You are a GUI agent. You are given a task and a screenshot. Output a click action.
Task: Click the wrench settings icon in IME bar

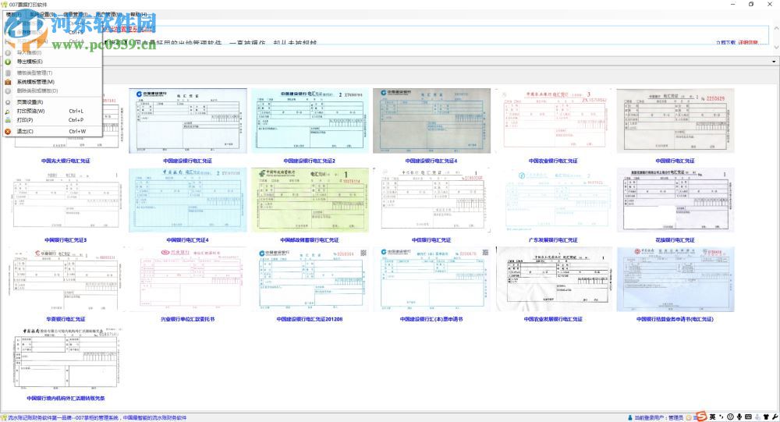pos(775,417)
